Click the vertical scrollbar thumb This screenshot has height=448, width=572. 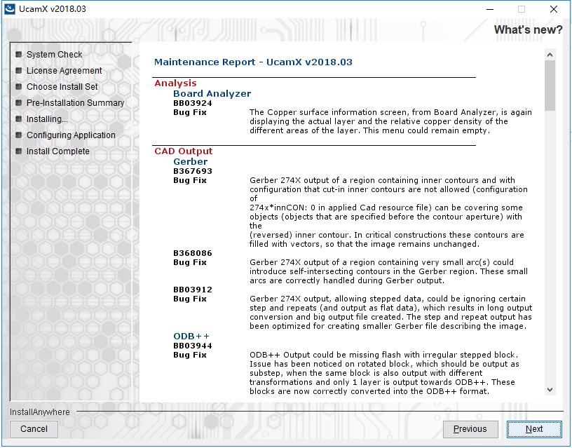tap(550, 86)
